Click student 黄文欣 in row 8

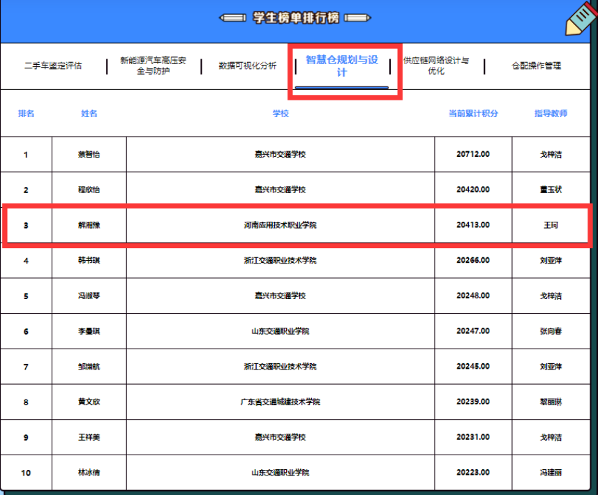(89, 402)
